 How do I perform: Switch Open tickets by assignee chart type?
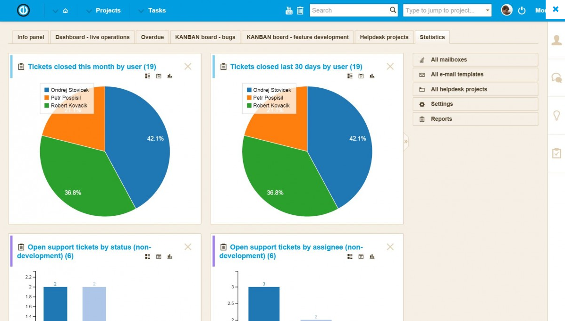[x=372, y=256]
